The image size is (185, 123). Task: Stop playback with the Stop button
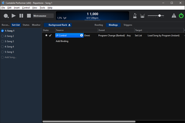point(29,16)
